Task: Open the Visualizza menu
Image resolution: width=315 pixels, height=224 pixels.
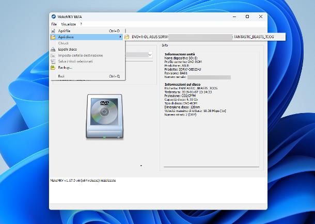Action: point(68,24)
